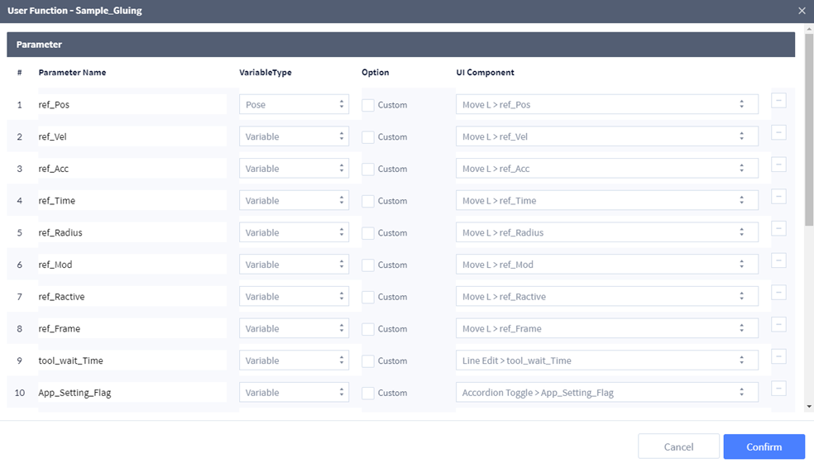Check Custom box for ref_Mod
The height and width of the screenshot is (468, 814).
click(x=368, y=265)
